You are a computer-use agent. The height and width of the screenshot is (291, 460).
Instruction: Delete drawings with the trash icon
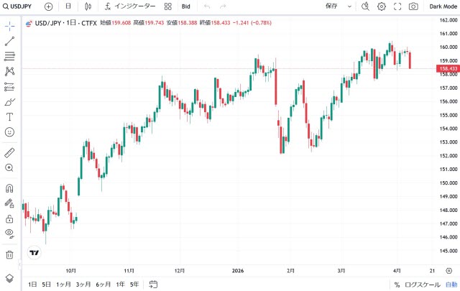pos(10,254)
